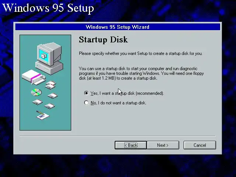This screenshot has height=177, width=236.
Task: Cancel the setup wizard
Action: coord(200,145)
